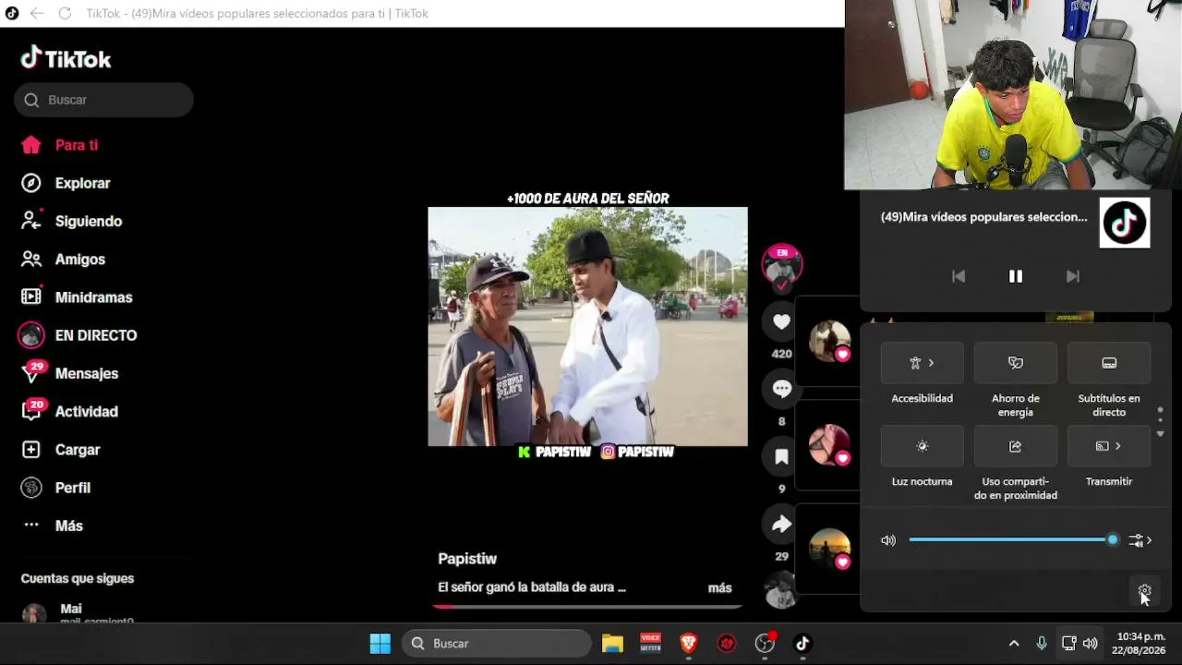Open the clock showing 10:34 p.m.
Image resolution: width=1182 pixels, height=665 pixels.
1140,643
